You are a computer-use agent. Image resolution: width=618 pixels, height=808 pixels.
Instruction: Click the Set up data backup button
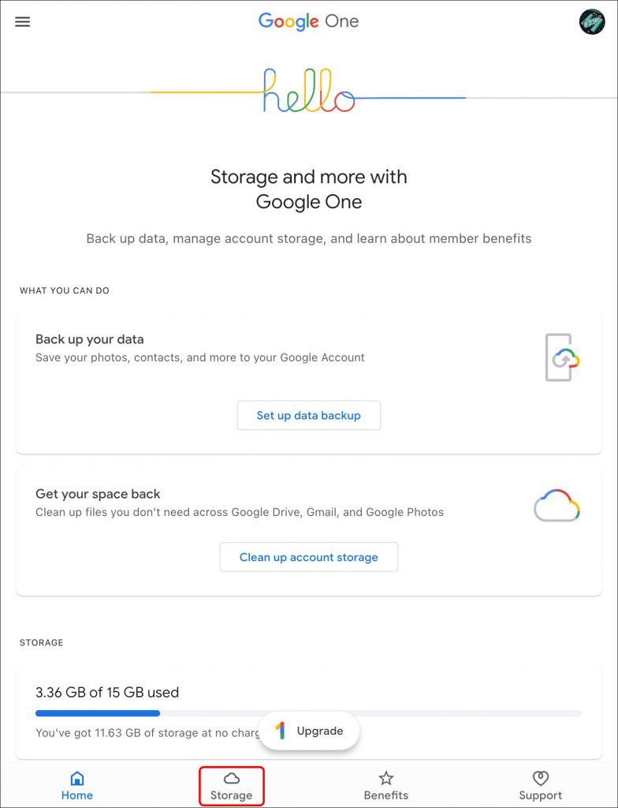(308, 415)
